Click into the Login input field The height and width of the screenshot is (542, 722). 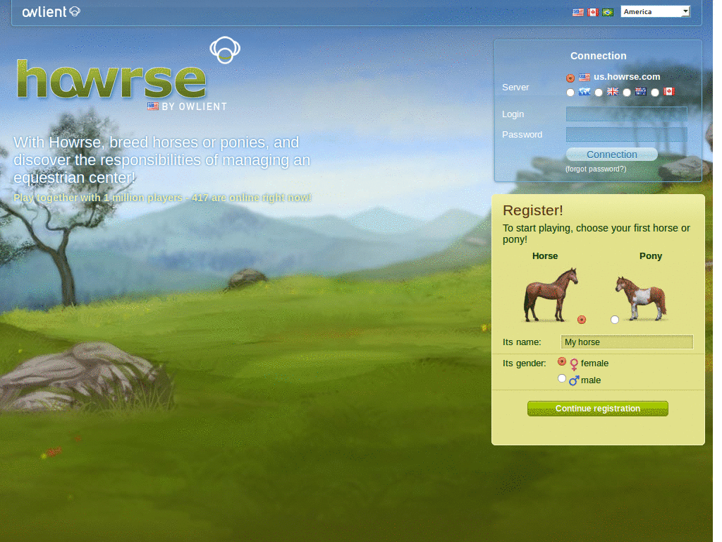pos(626,114)
